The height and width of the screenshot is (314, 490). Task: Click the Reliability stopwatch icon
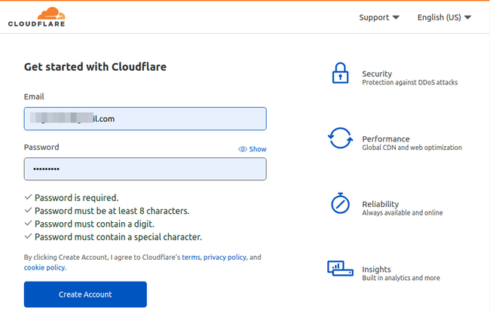[340, 203]
